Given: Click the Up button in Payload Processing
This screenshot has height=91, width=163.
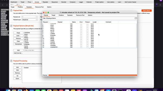Looking at the screenshot, I should tap(17, 76).
